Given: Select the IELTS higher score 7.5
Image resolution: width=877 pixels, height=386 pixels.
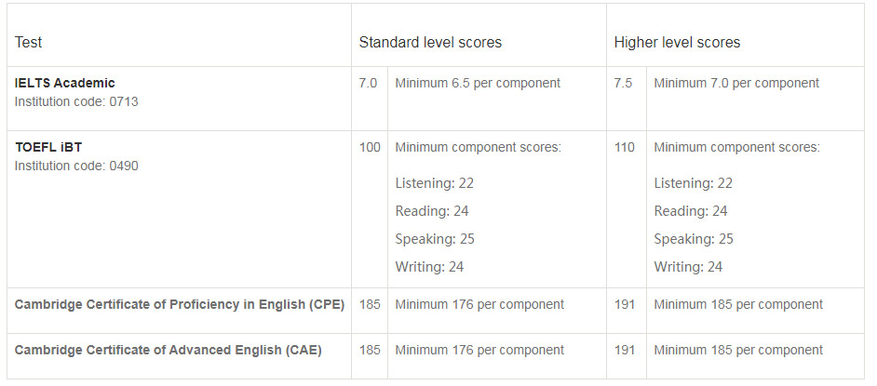Looking at the screenshot, I should click(x=624, y=84).
